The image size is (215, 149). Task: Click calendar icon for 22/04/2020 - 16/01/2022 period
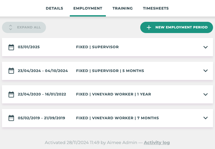click(x=11, y=94)
